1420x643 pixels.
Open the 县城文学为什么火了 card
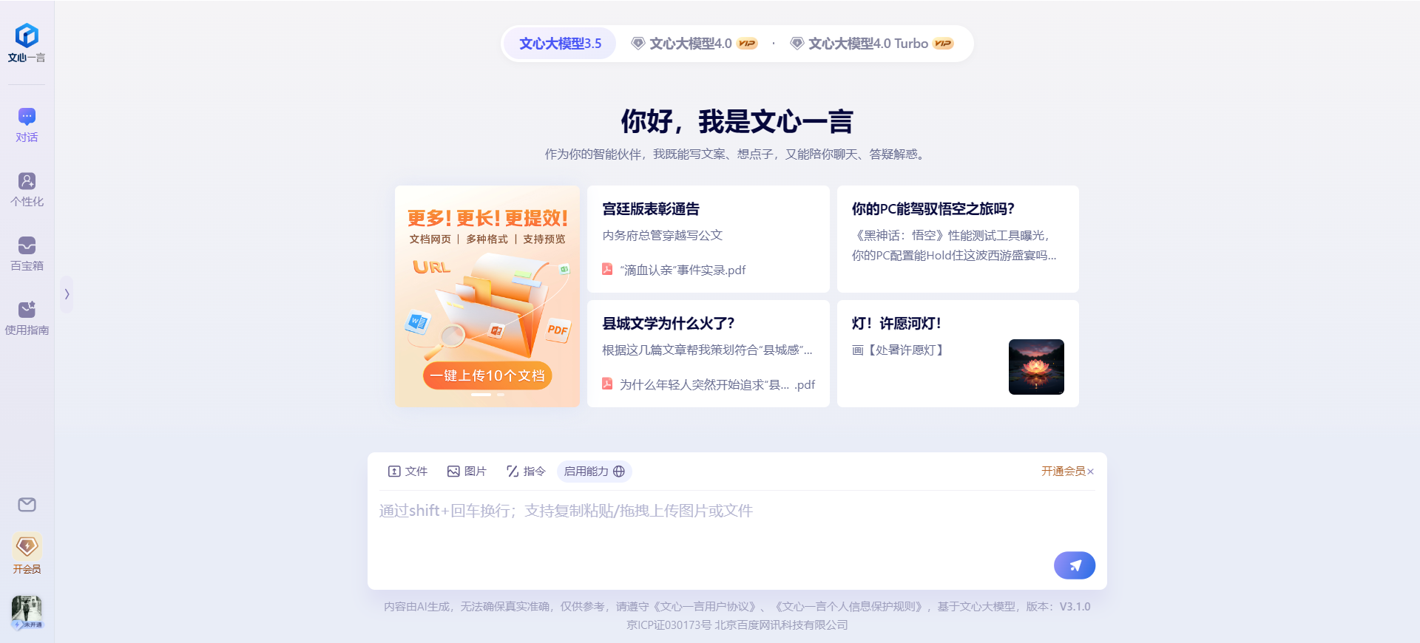click(x=708, y=353)
